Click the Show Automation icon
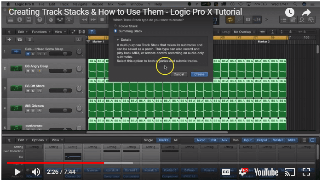The height and width of the screenshot is (182, 322). pos(73,32)
